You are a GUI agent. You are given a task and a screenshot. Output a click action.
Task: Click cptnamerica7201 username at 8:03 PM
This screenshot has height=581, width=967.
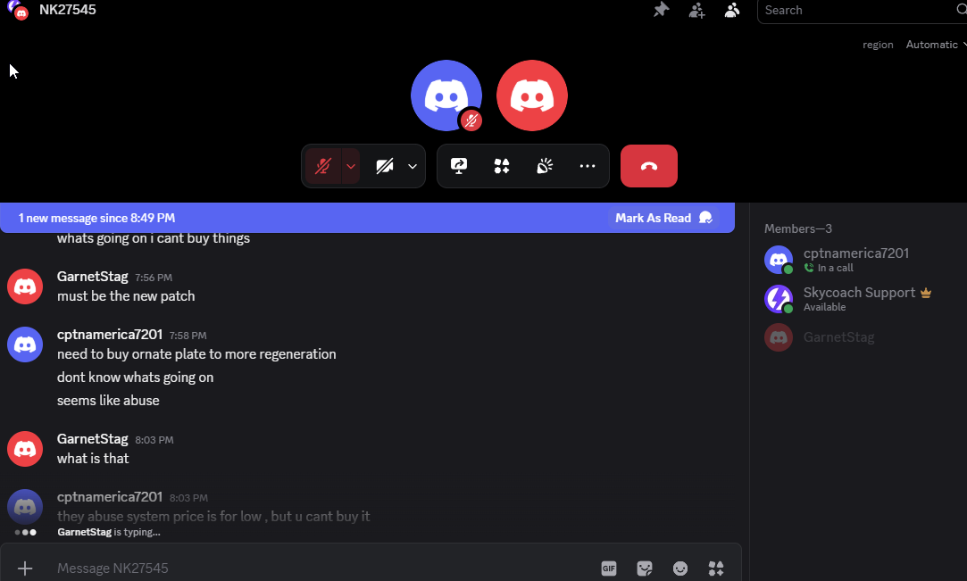pyautogui.click(x=110, y=497)
